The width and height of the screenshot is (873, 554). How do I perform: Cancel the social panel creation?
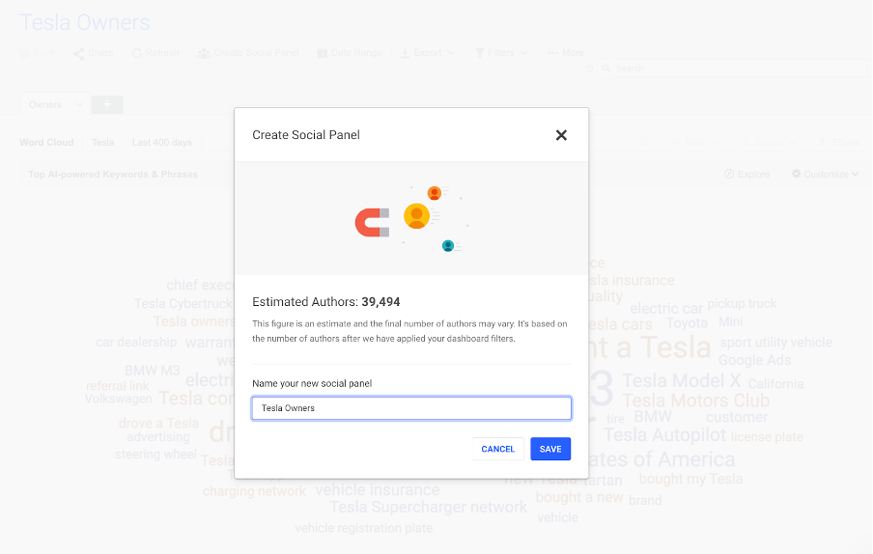pos(498,449)
